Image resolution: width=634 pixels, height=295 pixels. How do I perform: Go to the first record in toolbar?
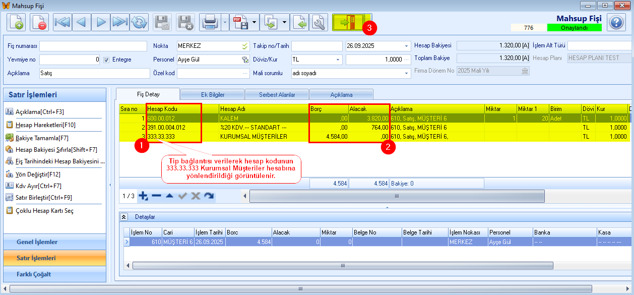point(62,22)
